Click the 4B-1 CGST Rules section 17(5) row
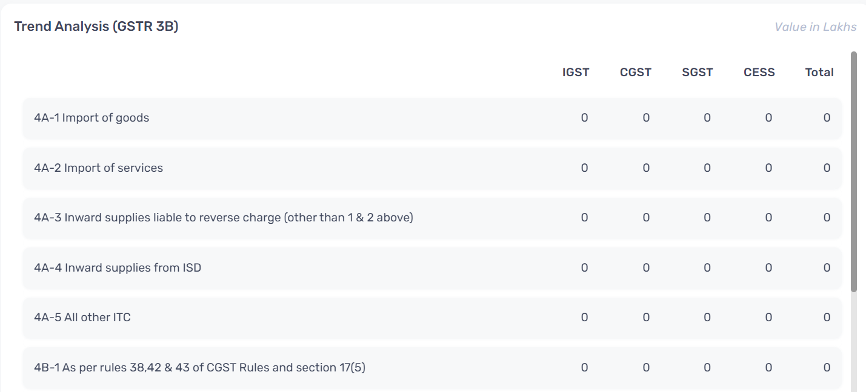 (432, 368)
